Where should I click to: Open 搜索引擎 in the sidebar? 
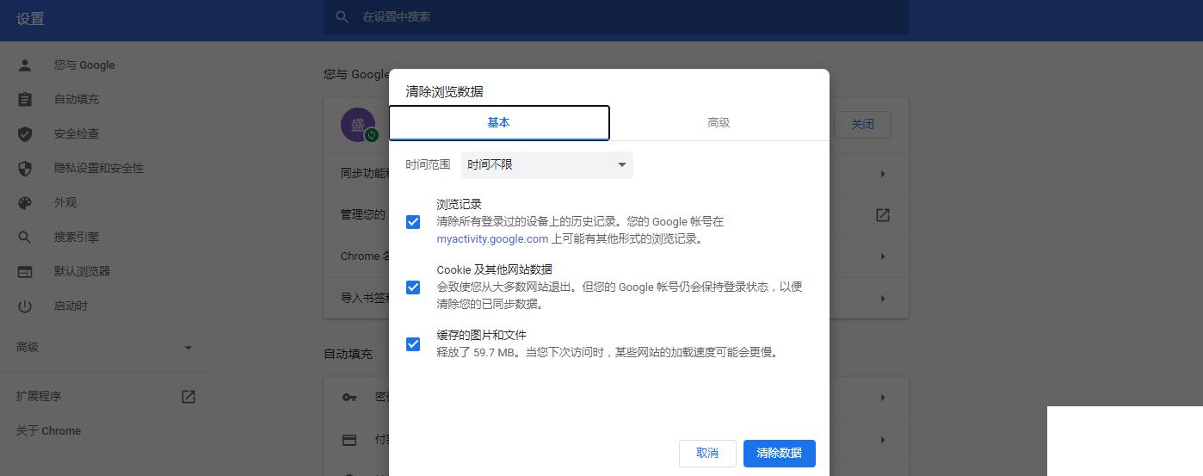77,238
